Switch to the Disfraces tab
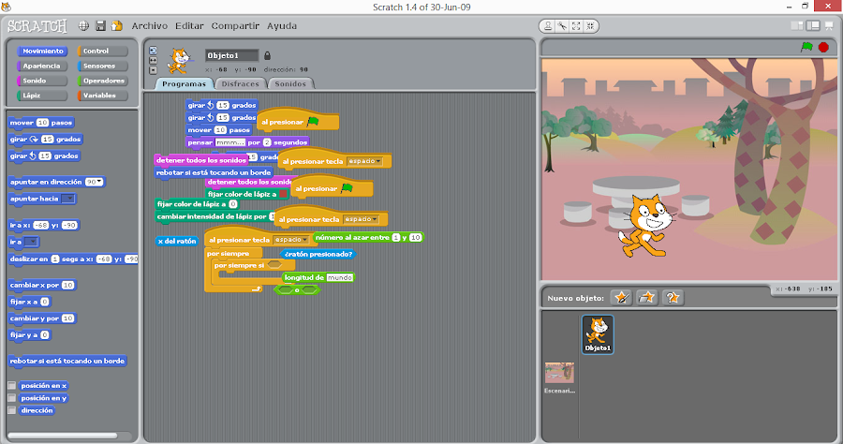Image resolution: width=843 pixels, height=444 pixels. (241, 84)
